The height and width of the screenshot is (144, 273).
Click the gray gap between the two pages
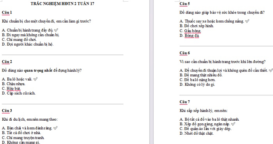(151, 72)
